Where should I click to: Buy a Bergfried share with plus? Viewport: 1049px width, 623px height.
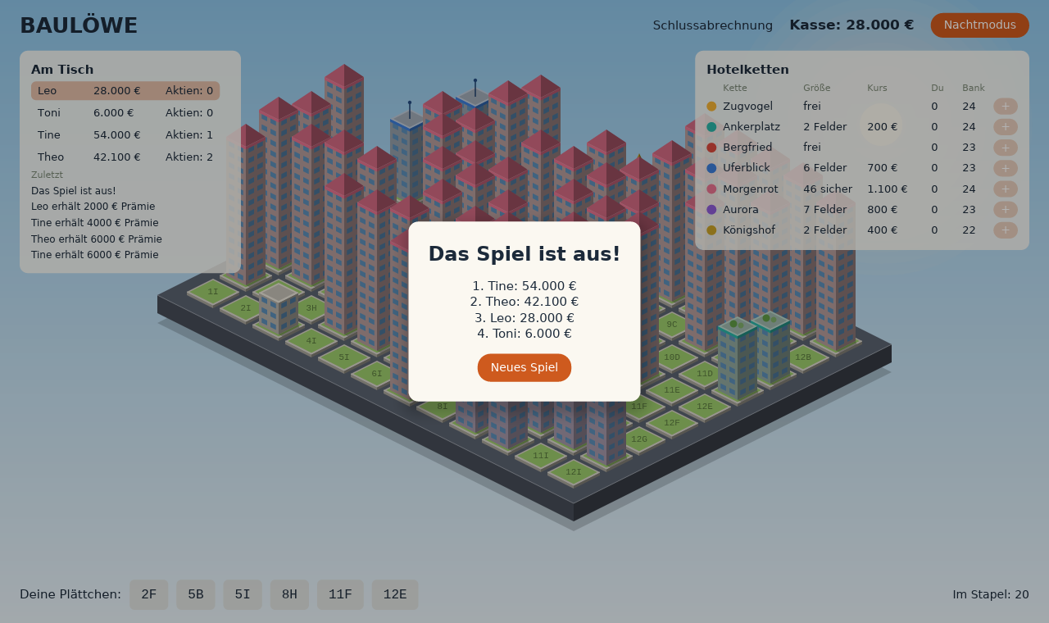tap(1006, 148)
